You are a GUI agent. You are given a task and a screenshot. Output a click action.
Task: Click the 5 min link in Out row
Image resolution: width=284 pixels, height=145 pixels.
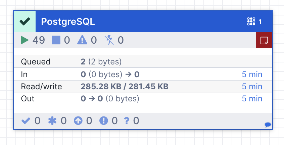(x=252, y=99)
